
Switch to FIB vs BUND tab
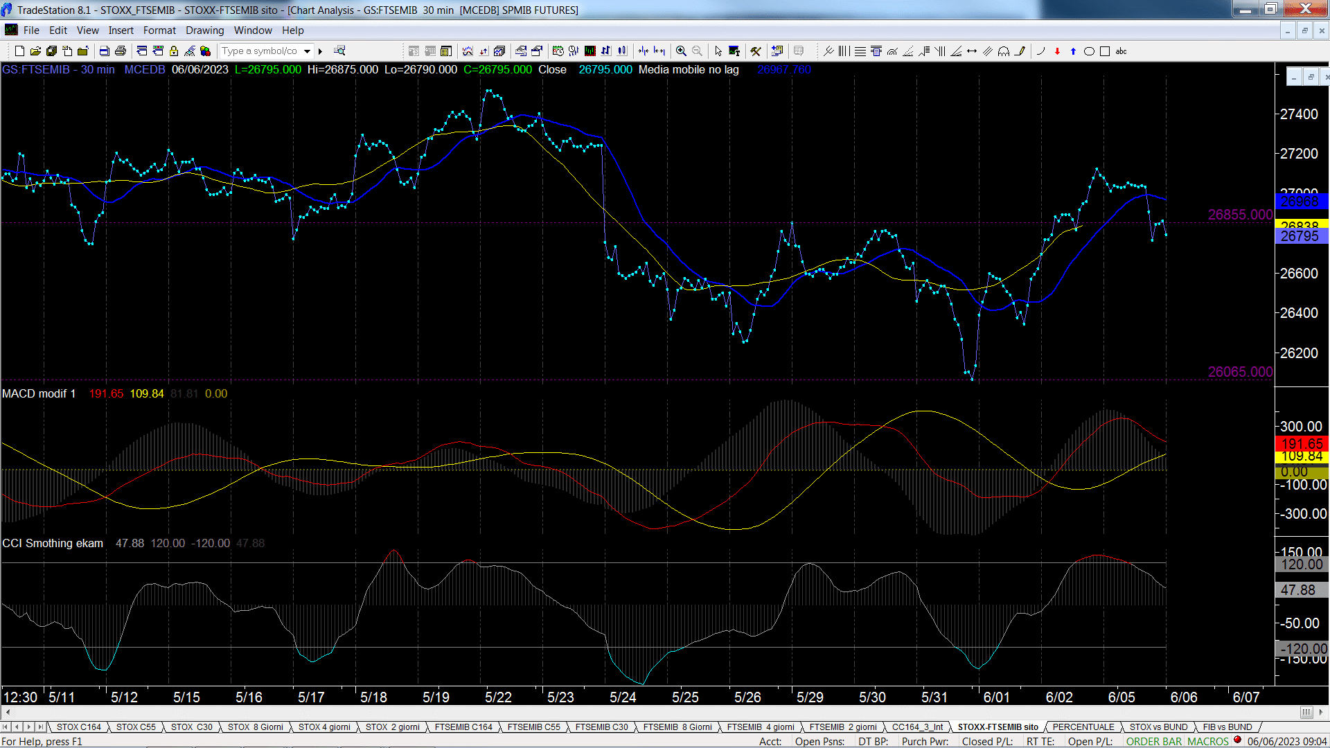[x=1227, y=727]
